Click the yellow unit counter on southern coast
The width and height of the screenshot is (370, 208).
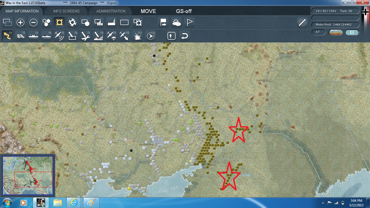tap(129, 188)
